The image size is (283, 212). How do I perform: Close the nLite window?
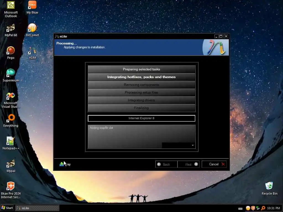226,36
